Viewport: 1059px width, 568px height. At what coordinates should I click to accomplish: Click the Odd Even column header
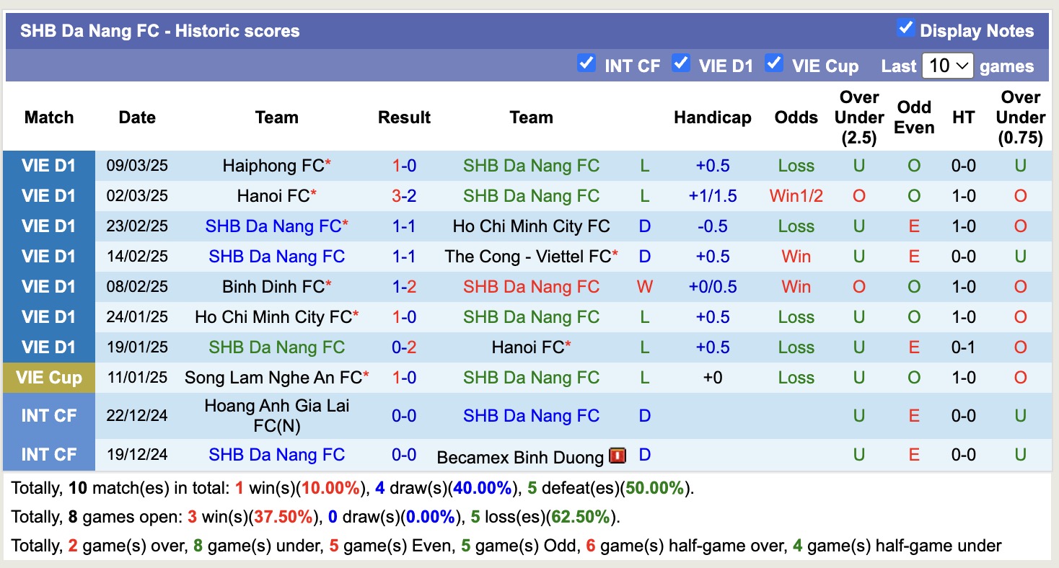pyautogui.click(x=914, y=117)
